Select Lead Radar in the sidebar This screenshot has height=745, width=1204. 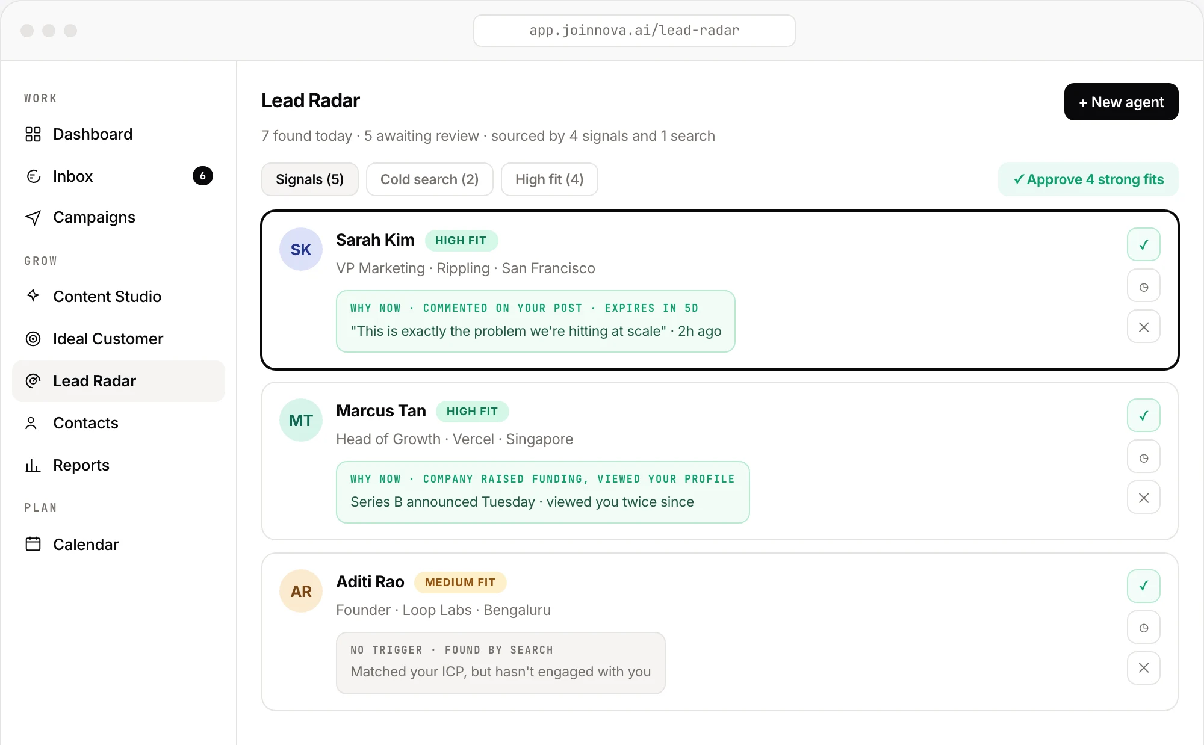(x=119, y=381)
